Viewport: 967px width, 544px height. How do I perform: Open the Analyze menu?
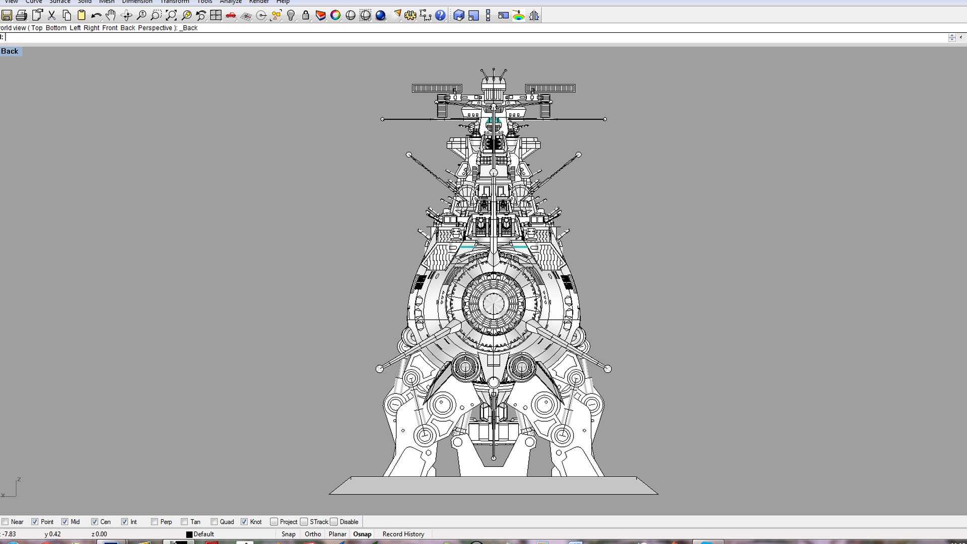(231, 2)
